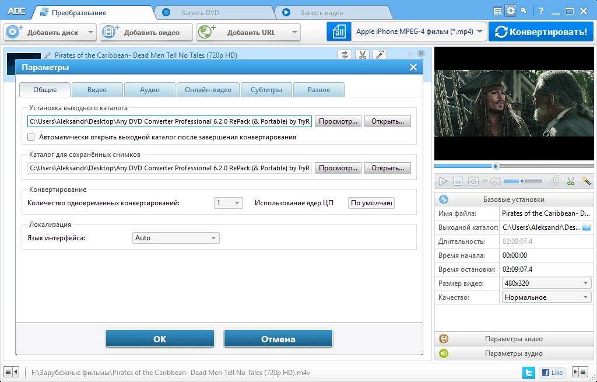Image resolution: width=597 pixels, height=382 pixels.
Task: Click the convert-arrows icon on the Pirates item
Action: [345, 55]
